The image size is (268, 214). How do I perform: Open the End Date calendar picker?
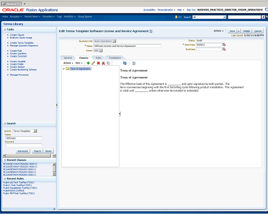[224, 49]
